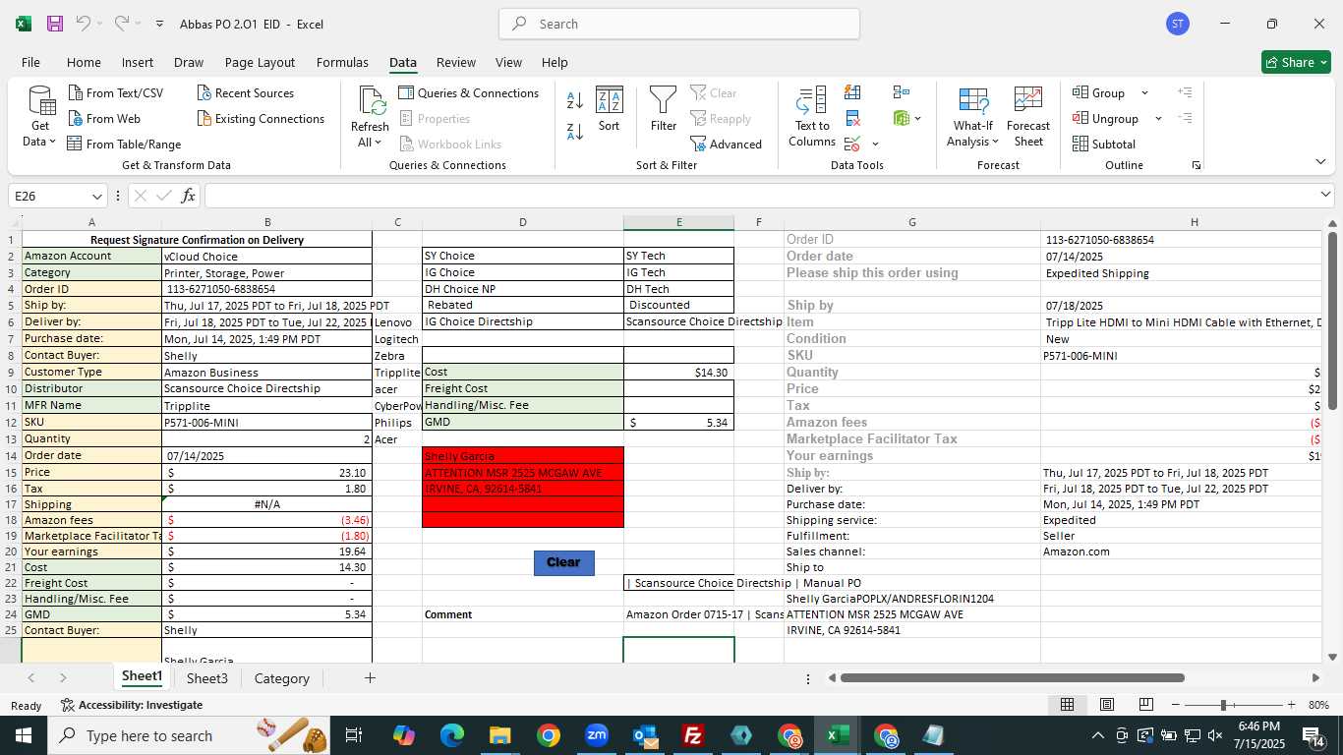Select From Table/Range

pyautogui.click(x=124, y=145)
